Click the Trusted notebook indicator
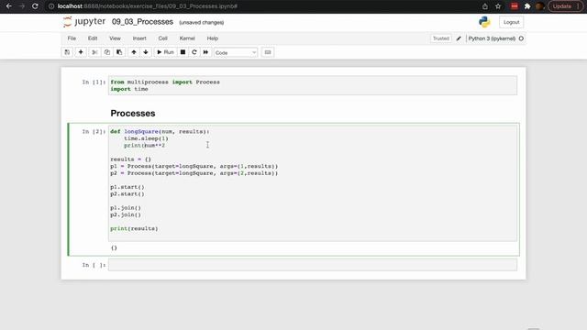Image resolution: width=587 pixels, height=330 pixels. [441, 38]
